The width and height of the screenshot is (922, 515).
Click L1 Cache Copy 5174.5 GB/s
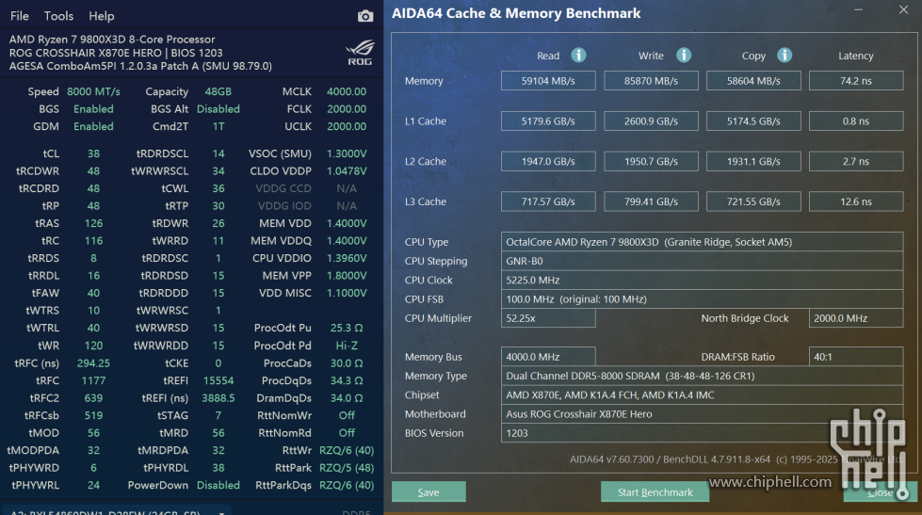click(x=753, y=121)
